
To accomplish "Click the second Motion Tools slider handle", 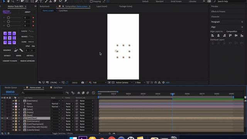I will [8, 22].
